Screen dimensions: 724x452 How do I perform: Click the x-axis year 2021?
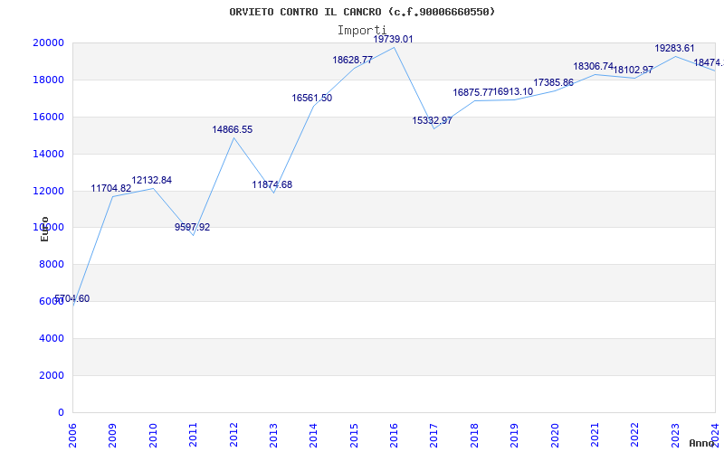pyautogui.click(x=595, y=436)
